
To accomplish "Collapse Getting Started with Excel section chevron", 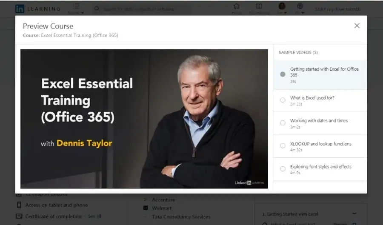I will click(x=354, y=214).
